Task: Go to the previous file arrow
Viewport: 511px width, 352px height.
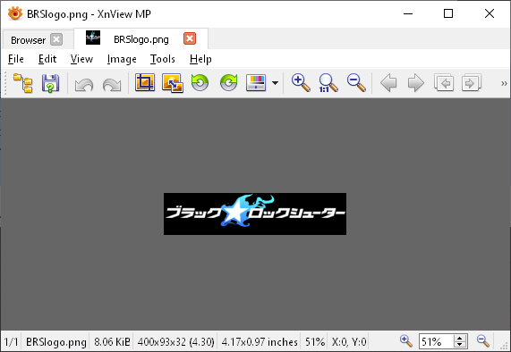Action: coord(388,83)
